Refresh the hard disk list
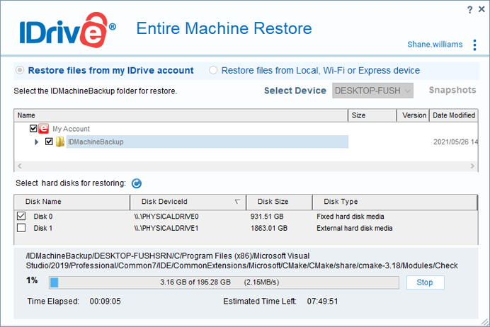The height and width of the screenshot is (327, 490). (x=137, y=183)
